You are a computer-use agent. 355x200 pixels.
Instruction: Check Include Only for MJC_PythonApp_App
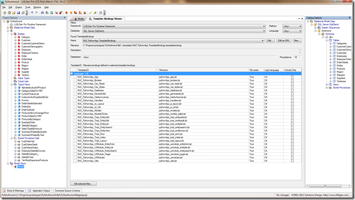(292, 77)
